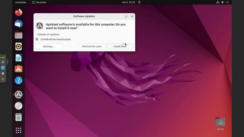The width and height of the screenshot is (244, 137).
Task: Click the VNC panel disconnect power icon
Action: point(3,79)
